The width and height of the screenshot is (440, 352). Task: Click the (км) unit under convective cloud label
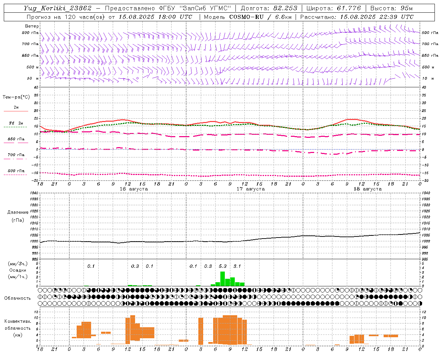click(18, 335)
